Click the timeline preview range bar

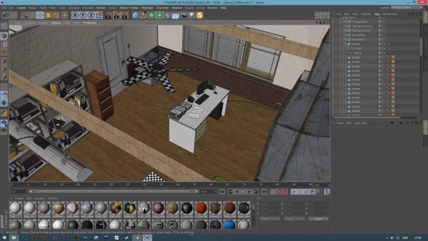click(114, 191)
